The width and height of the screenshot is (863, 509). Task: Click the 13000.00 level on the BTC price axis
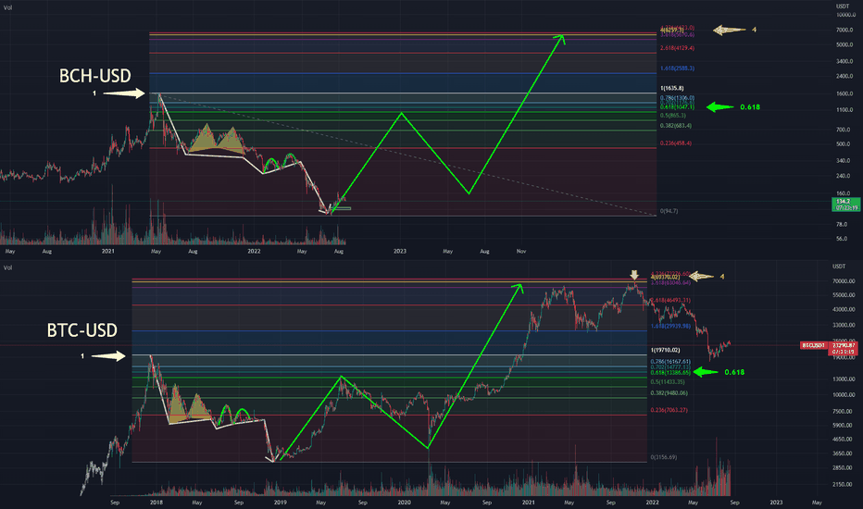click(x=844, y=379)
